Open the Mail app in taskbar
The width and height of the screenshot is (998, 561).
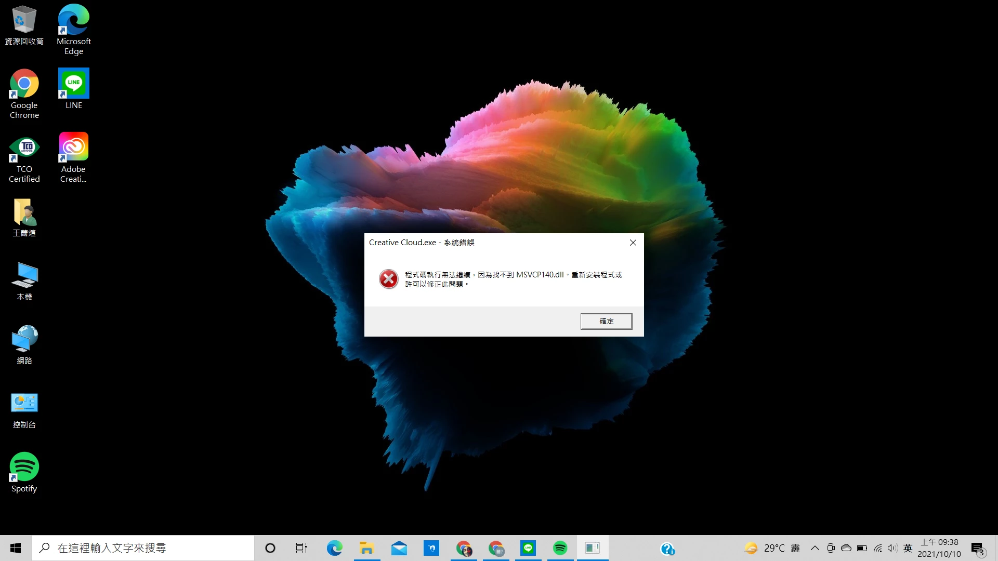click(x=399, y=548)
